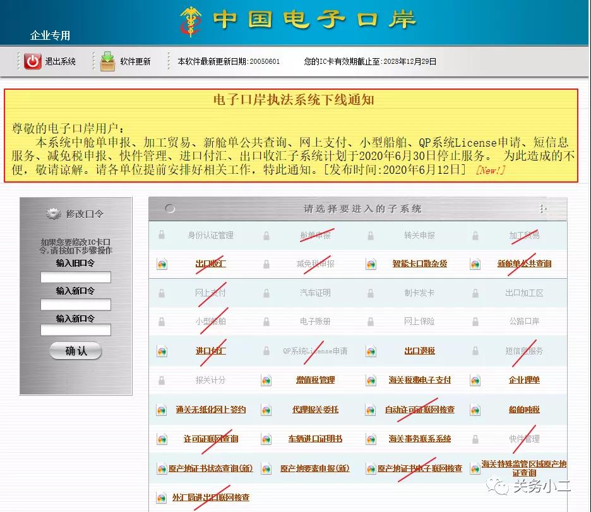
Task: Open 原产地证书电子联网核查 link
Action: (x=419, y=468)
